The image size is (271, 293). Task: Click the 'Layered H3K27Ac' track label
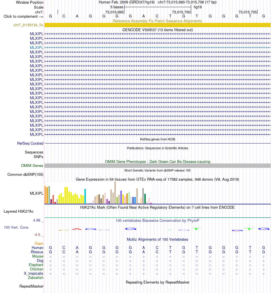[x=19, y=212]
